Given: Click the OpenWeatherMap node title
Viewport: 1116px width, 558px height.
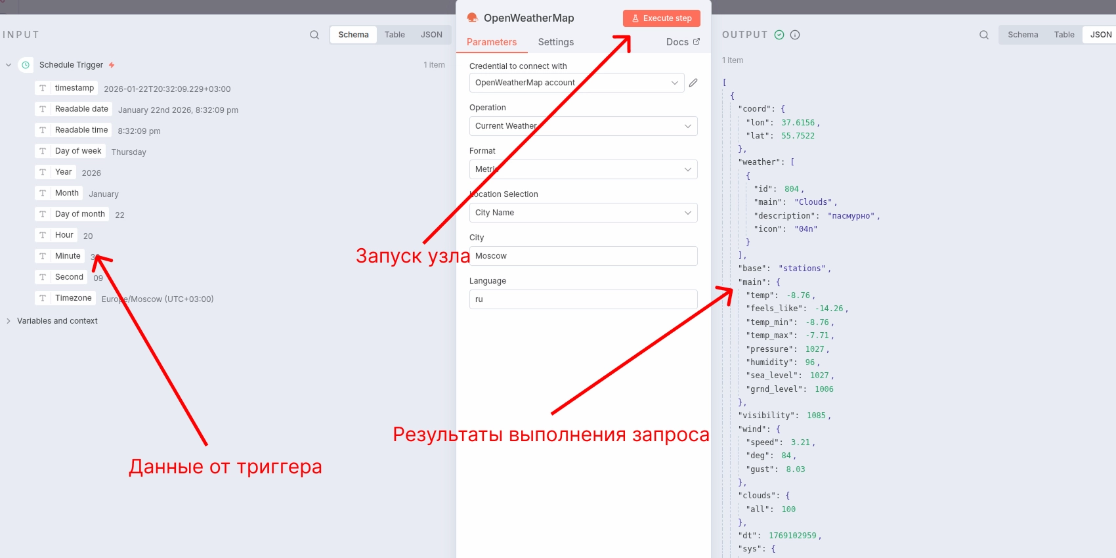Looking at the screenshot, I should (529, 18).
